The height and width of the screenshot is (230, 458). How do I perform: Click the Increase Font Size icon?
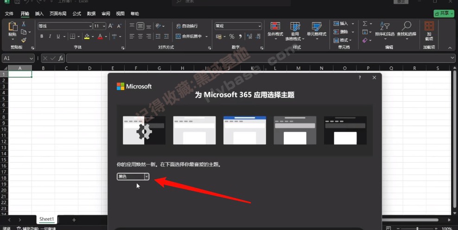[111, 26]
